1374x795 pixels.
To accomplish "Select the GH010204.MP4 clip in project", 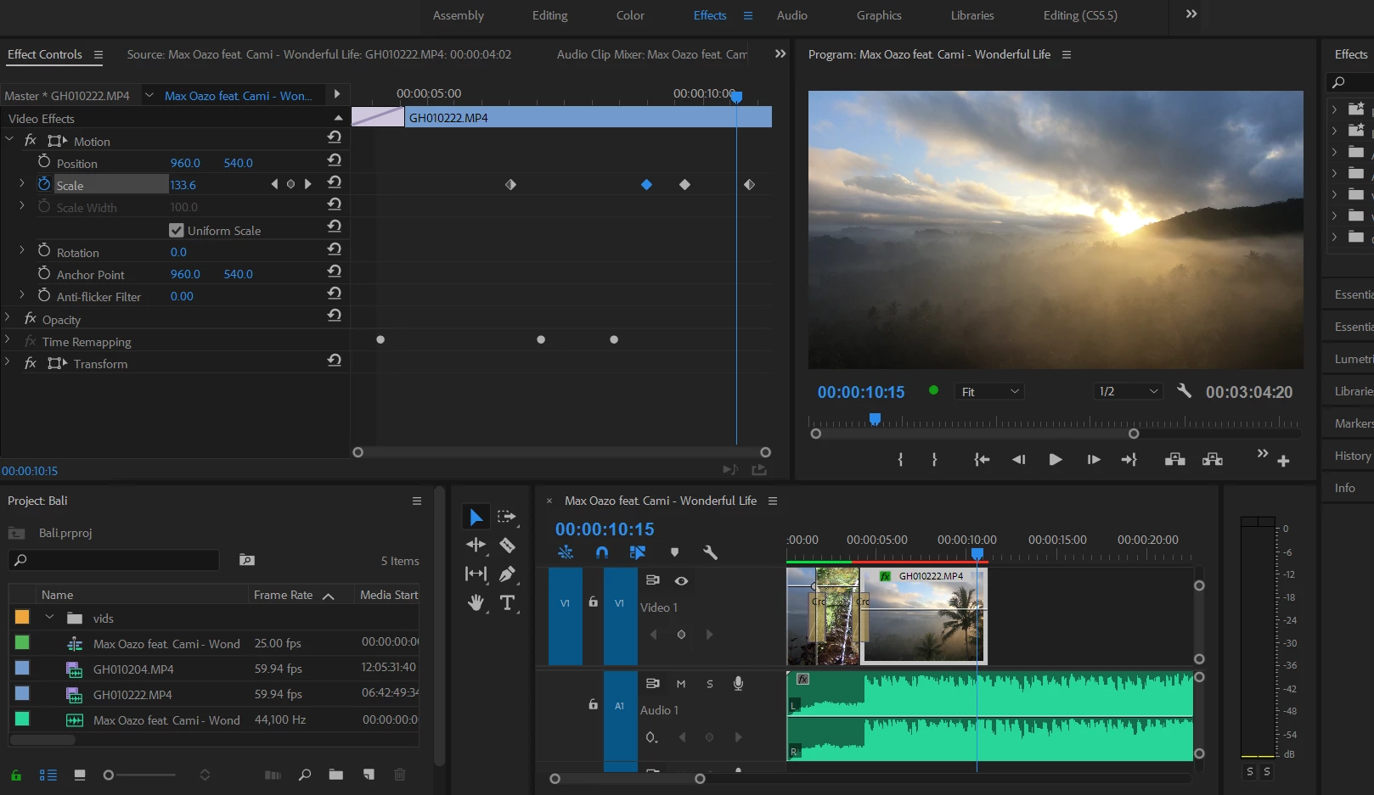I will pos(133,669).
